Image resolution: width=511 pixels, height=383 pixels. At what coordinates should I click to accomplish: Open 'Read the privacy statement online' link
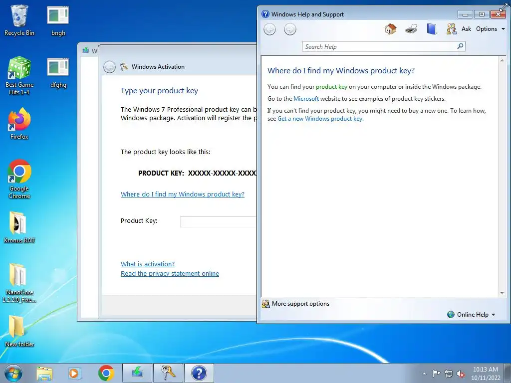tap(170, 274)
